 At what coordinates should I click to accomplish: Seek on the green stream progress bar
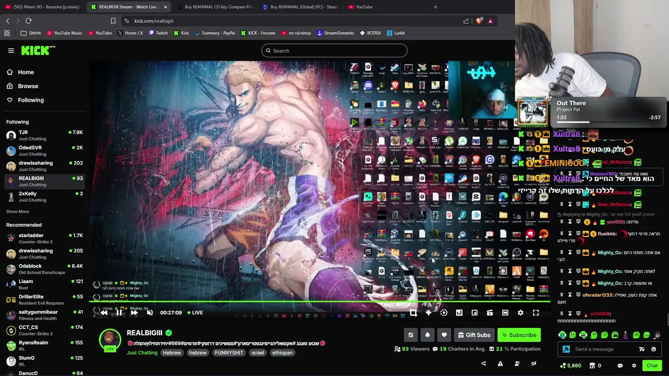[x=319, y=301]
